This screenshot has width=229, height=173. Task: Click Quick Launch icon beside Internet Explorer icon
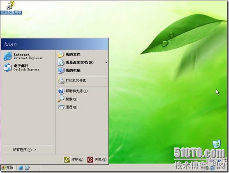click(x=27, y=168)
